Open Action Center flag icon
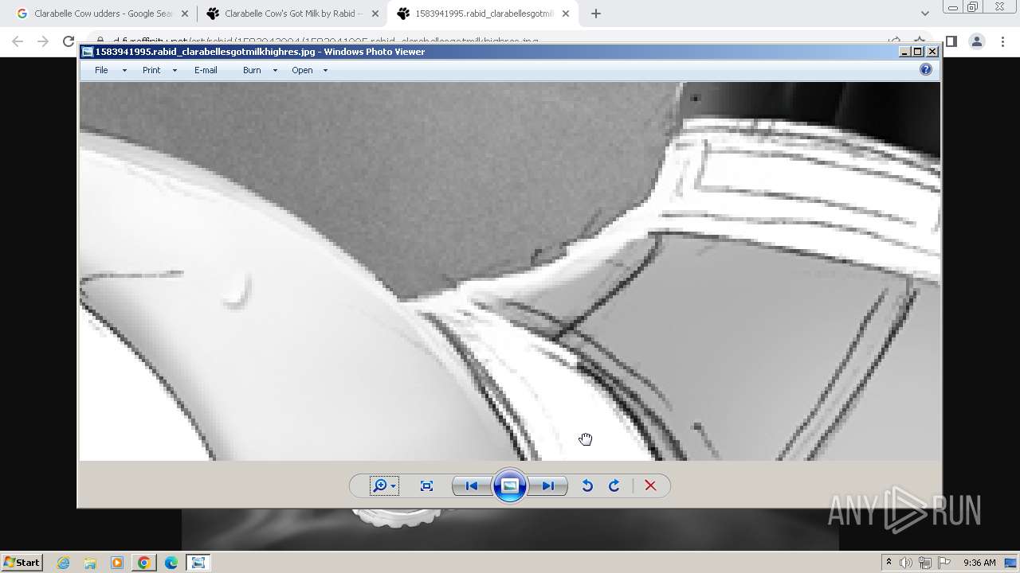Screen dimensions: 1020x573 point(944,563)
